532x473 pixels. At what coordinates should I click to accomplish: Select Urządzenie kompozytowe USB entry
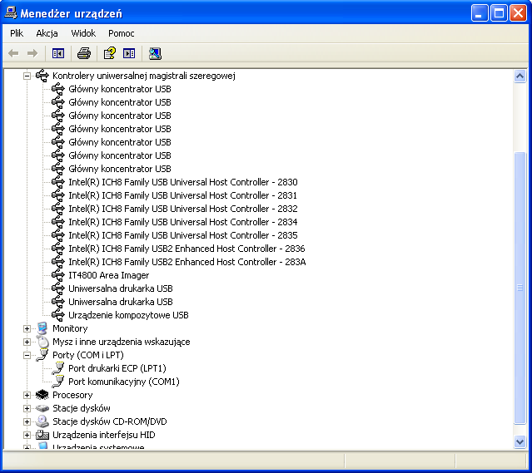(x=128, y=315)
